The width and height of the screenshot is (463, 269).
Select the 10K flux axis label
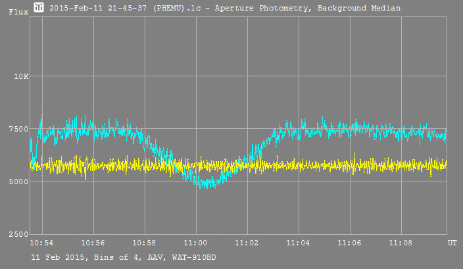pos(22,76)
